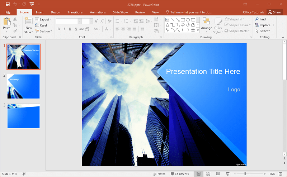Click the Find button
Viewport: 287px width, 177px height.
point(260,19)
